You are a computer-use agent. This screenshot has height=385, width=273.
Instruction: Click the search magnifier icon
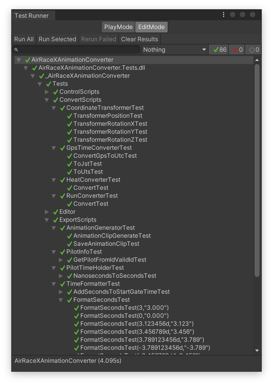pos(16,50)
